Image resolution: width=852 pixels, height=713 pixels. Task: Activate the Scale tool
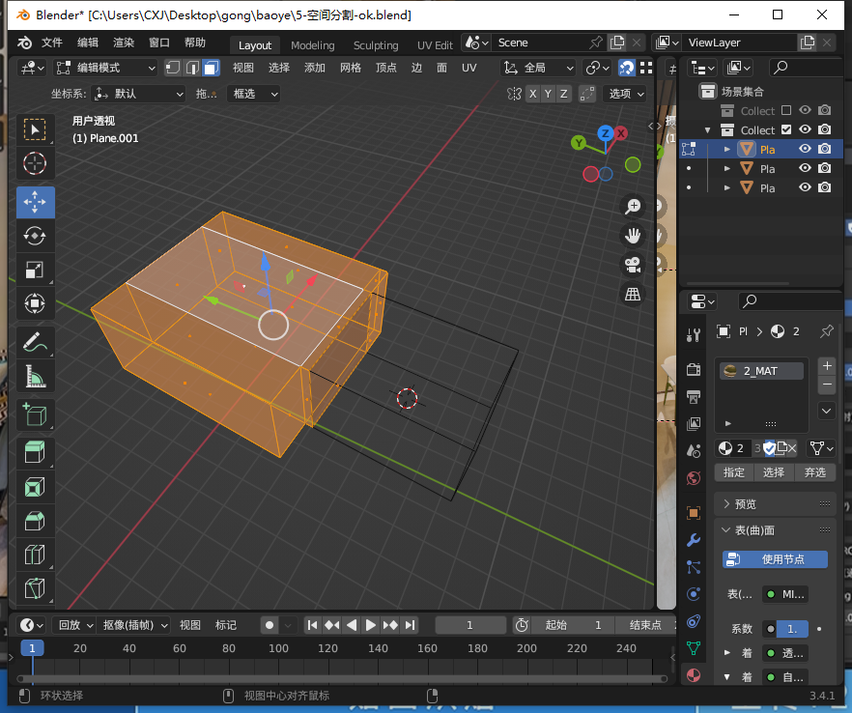click(35, 270)
